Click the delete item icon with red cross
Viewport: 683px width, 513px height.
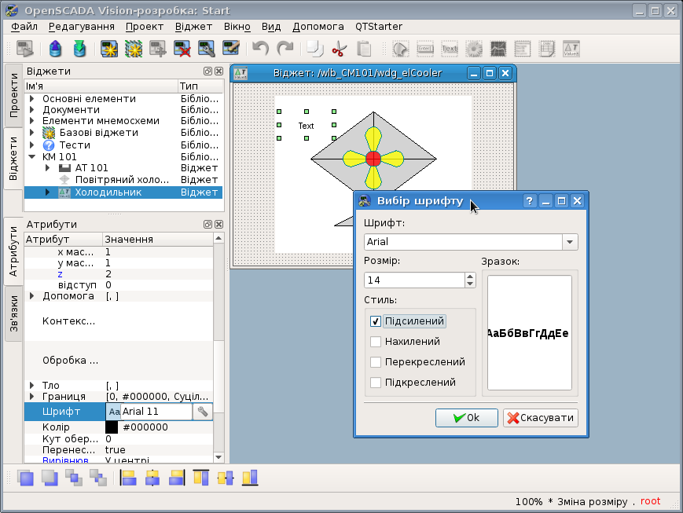click(x=183, y=49)
